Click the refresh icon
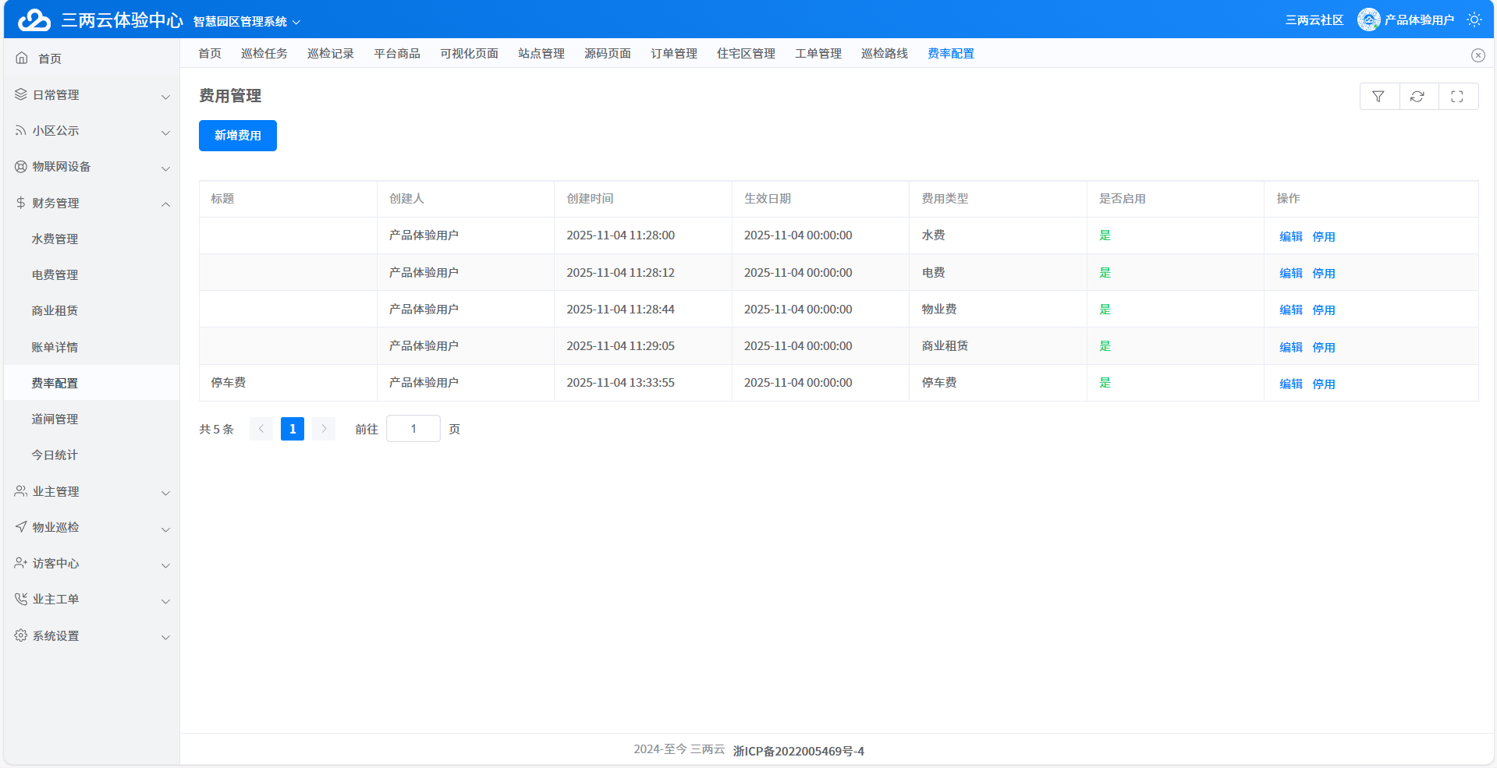1497x768 pixels. click(1418, 96)
